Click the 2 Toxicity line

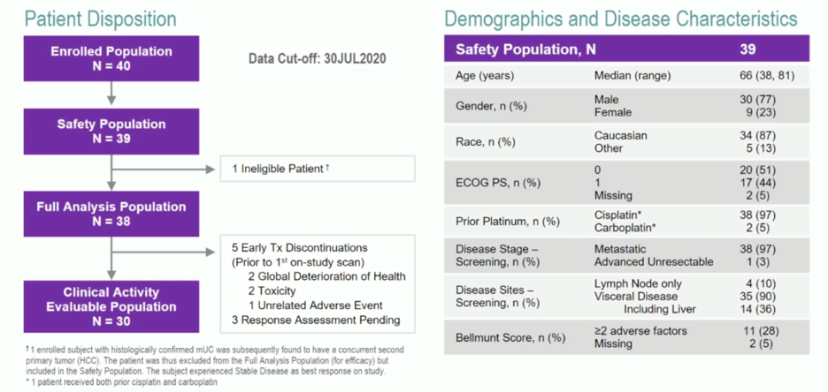(272, 290)
